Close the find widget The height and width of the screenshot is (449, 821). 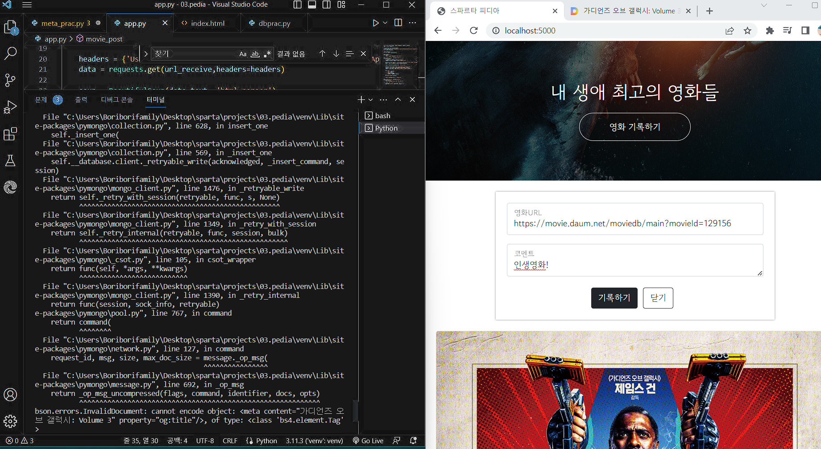pyautogui.click(x=363, y=54)
